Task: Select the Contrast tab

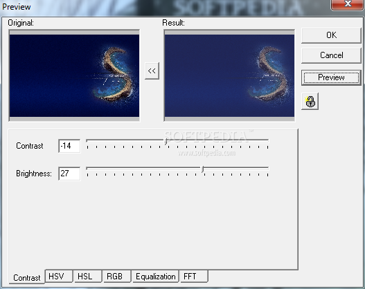Action: click(x=27, y=277)
